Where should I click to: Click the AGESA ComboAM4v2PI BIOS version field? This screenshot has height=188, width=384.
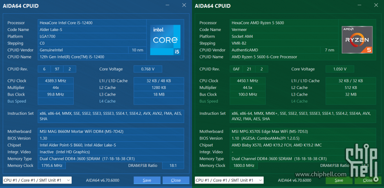point(303,138)
